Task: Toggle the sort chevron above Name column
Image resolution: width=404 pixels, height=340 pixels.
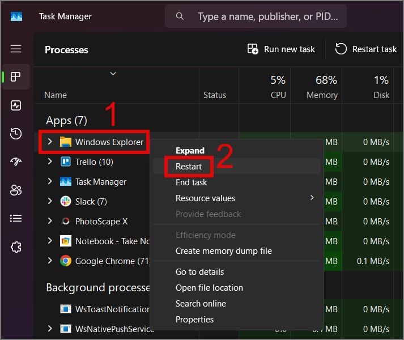Action: (113, 74)
